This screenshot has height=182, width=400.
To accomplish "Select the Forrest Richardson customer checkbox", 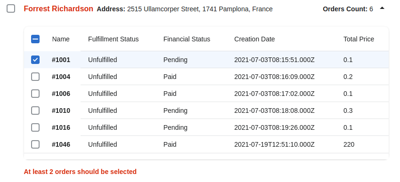I will point(11,8).
